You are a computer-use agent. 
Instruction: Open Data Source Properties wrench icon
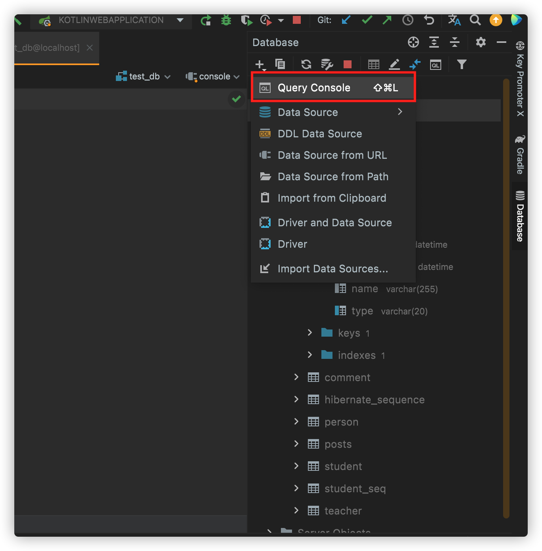pyautogui.click(x=327, y=64)
